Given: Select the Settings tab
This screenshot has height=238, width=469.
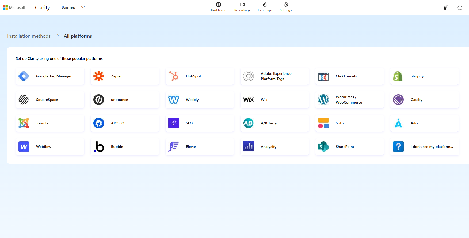Looking at the screenshot, I should tap(286, 7).
